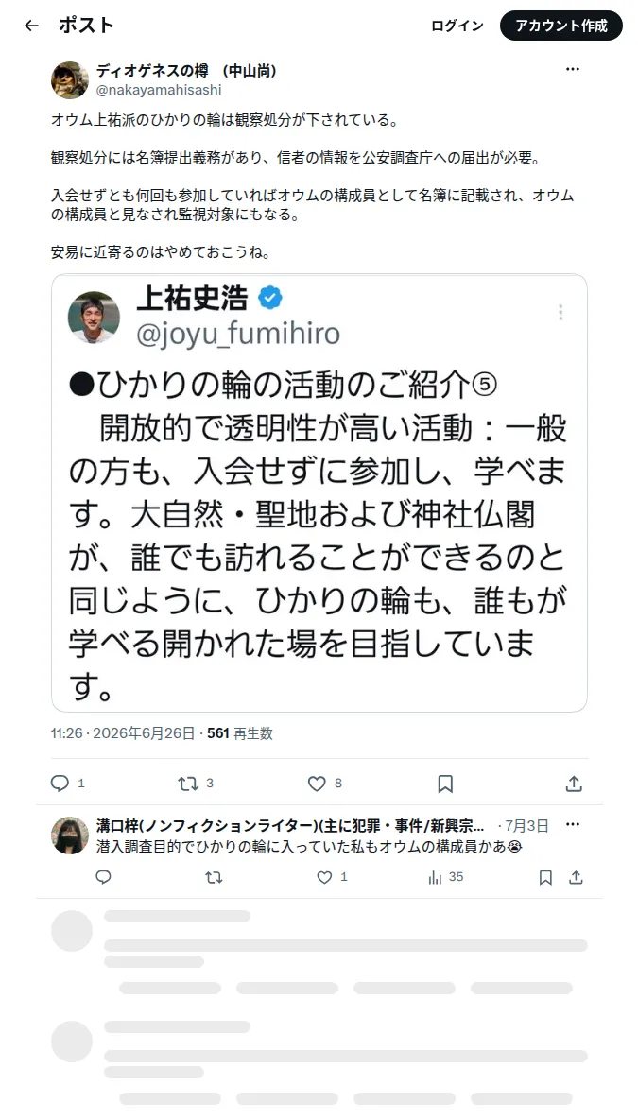Go back using the arrow icon
638x1120 pixels.
pyautogui.click(x=31, y=26)
